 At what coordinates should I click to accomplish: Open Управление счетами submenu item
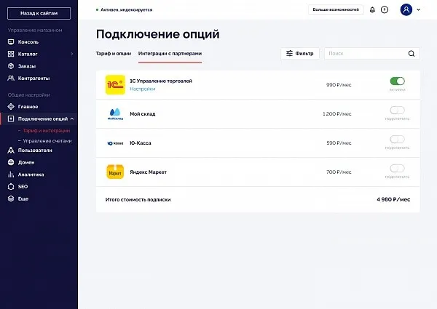click(47, 141)
